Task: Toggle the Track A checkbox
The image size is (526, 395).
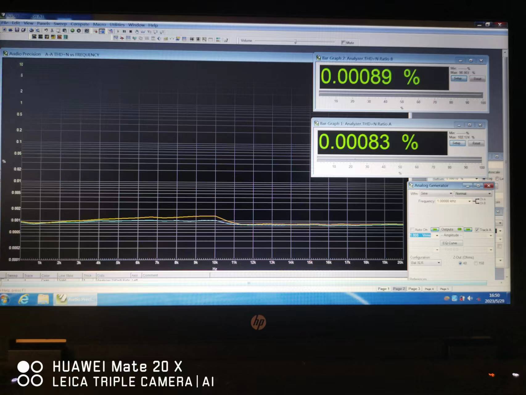Action: (x=477, y=230)
